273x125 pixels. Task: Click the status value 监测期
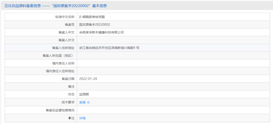coord(84,94)
